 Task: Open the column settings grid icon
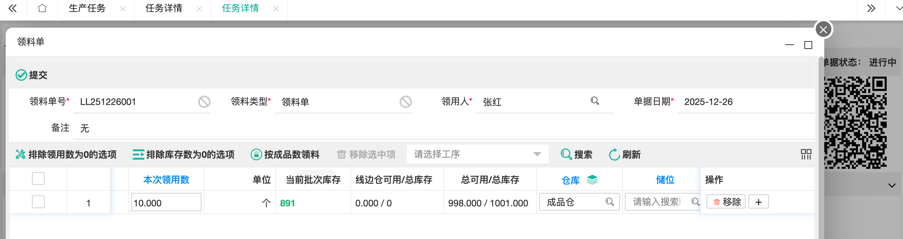point(806,154)
